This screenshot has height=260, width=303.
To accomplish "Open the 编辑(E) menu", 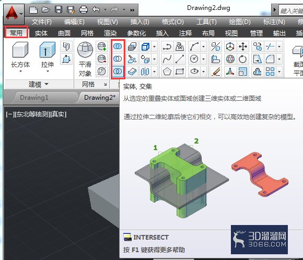I will [74, 21].
